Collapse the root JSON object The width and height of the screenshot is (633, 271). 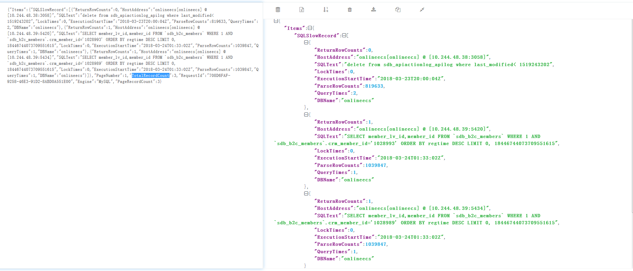(276, 21)
